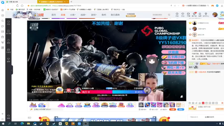224x126 pixels.
Task: Expand the 视频 video dropdown
Action: (83, 15)
